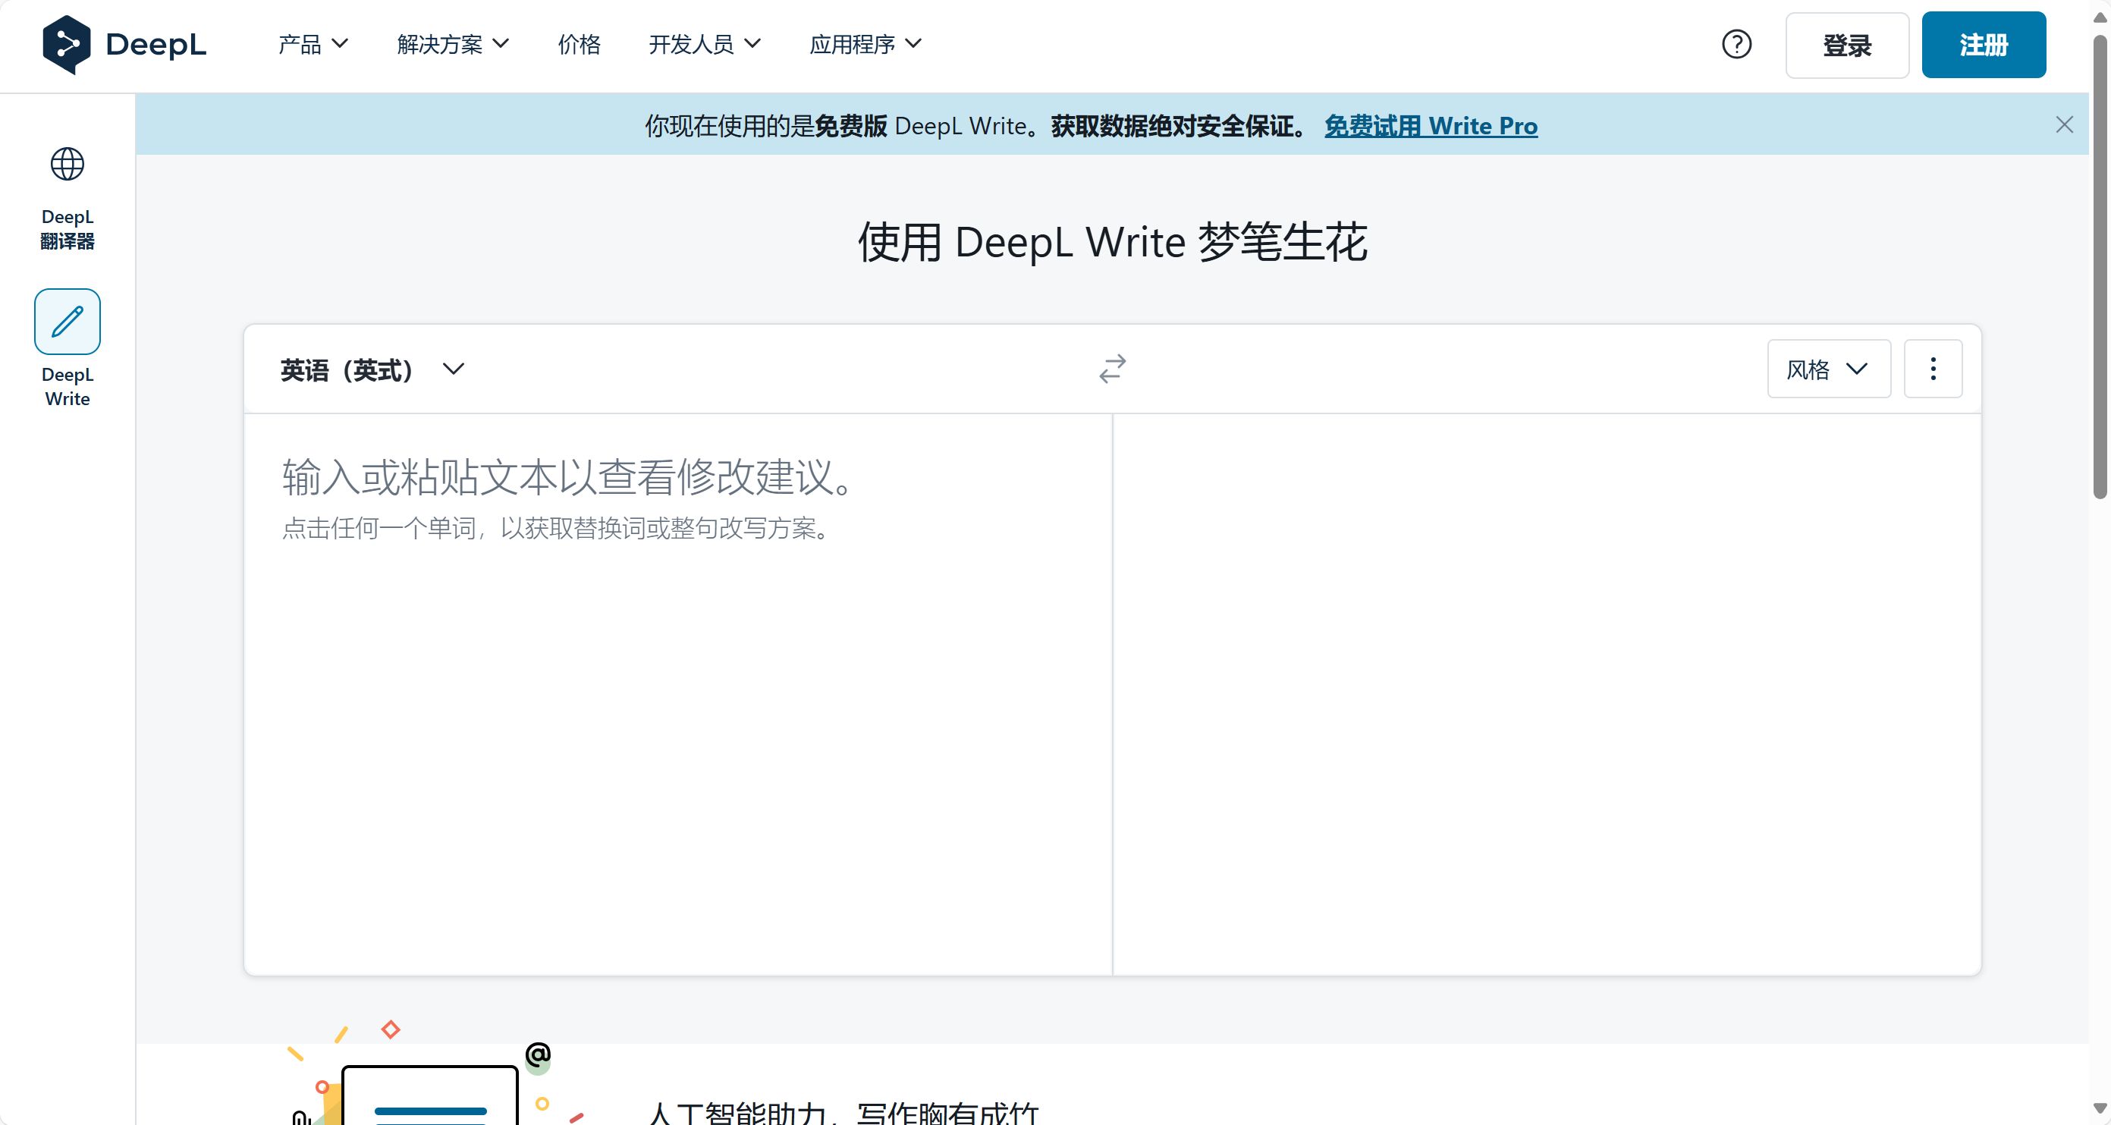Click into the text input area
Image resolution: width=2111 pixels, height=1125 pixels.
677,693
